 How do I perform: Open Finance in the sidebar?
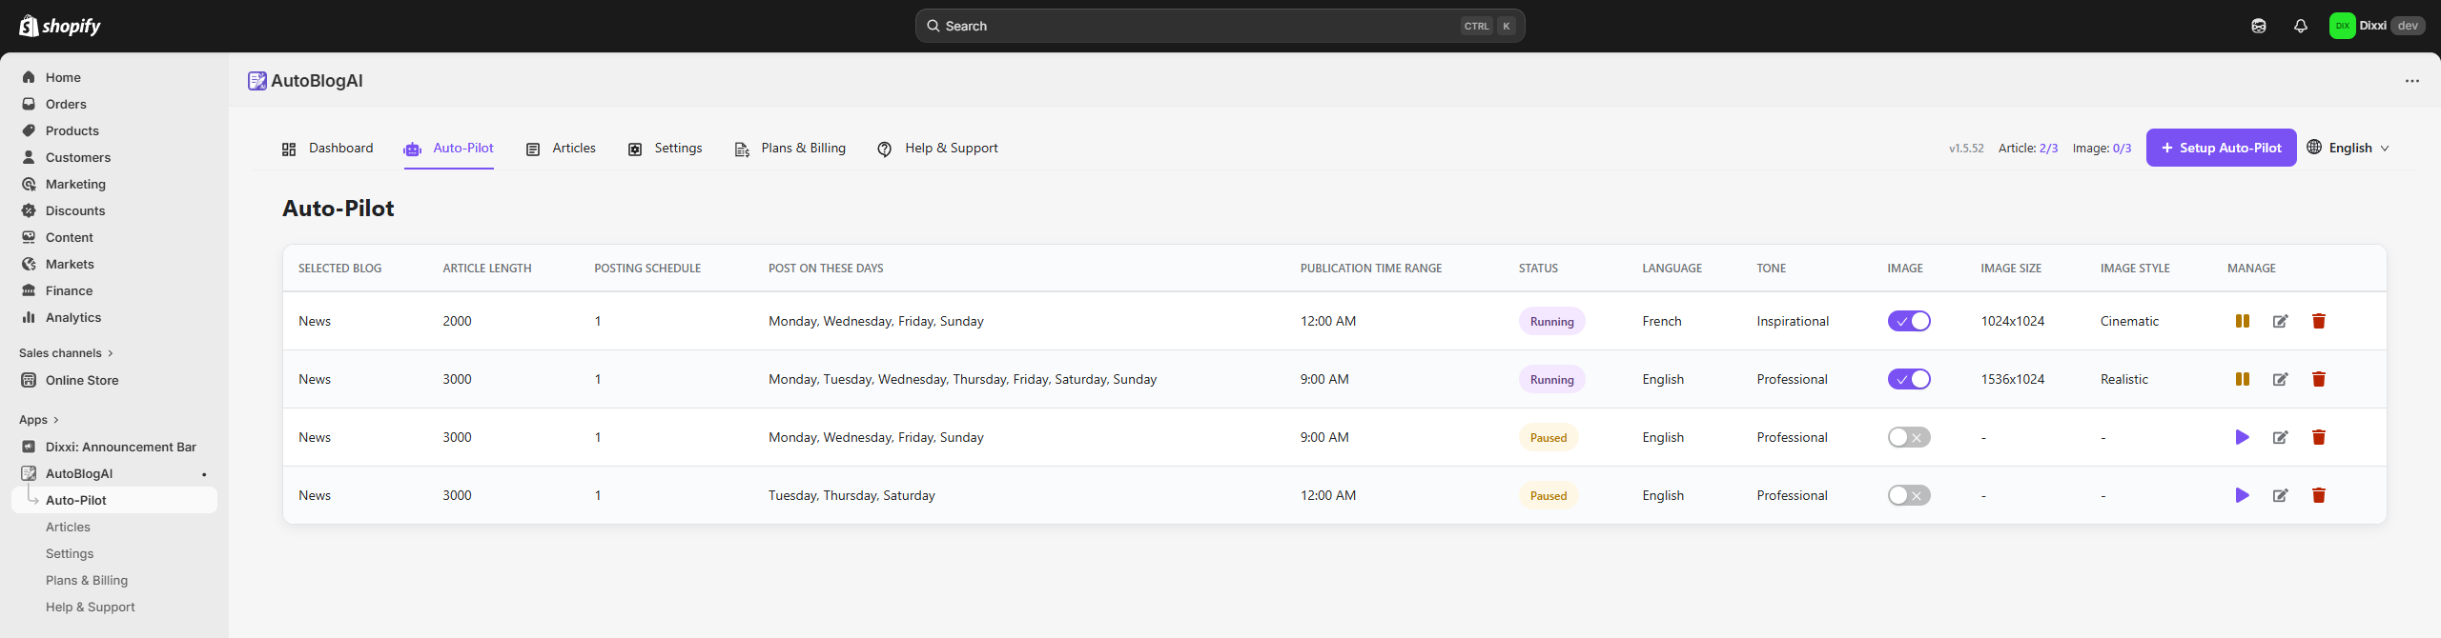pos(114,290)
